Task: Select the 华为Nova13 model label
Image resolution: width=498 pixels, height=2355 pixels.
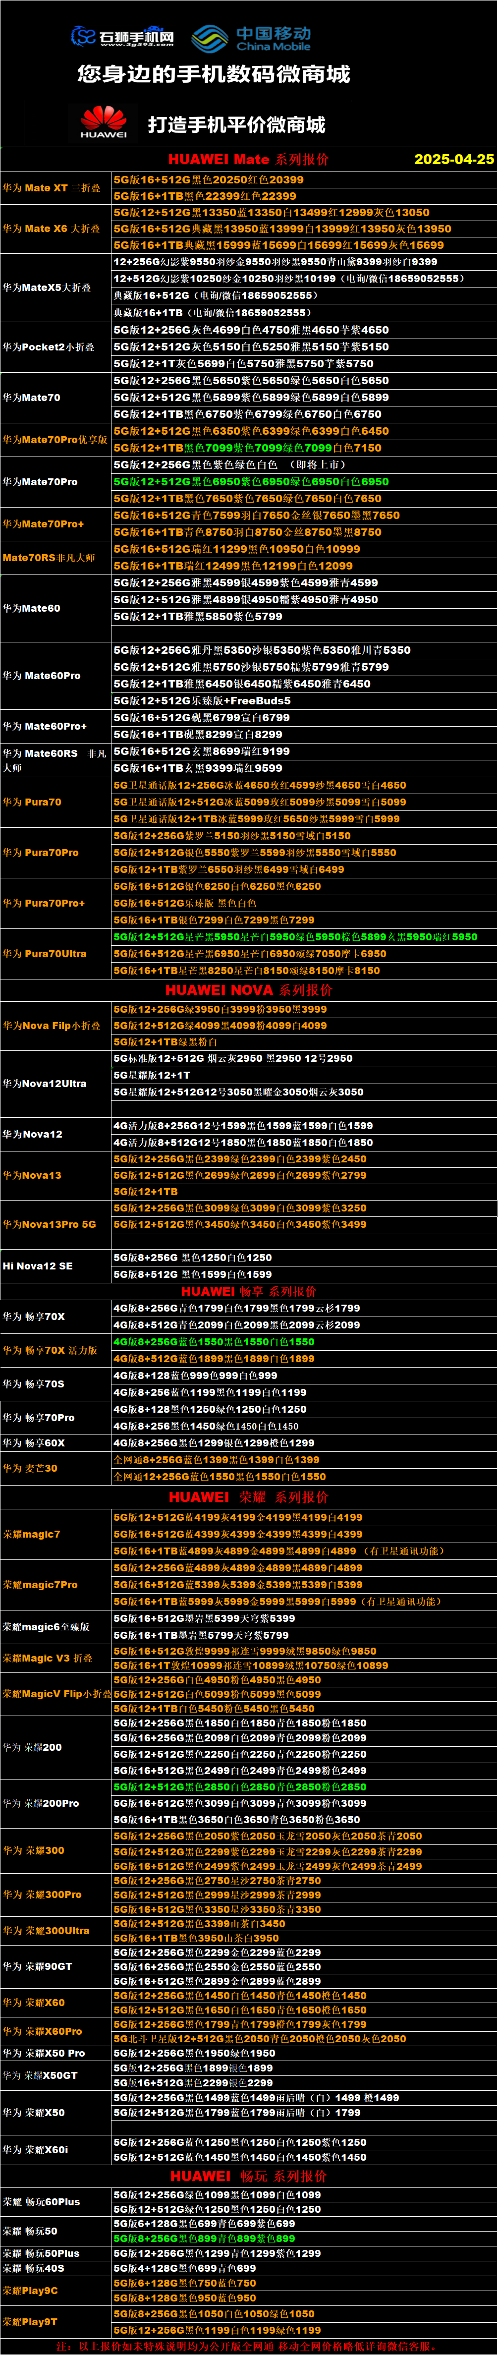Action: point(32,1175)
